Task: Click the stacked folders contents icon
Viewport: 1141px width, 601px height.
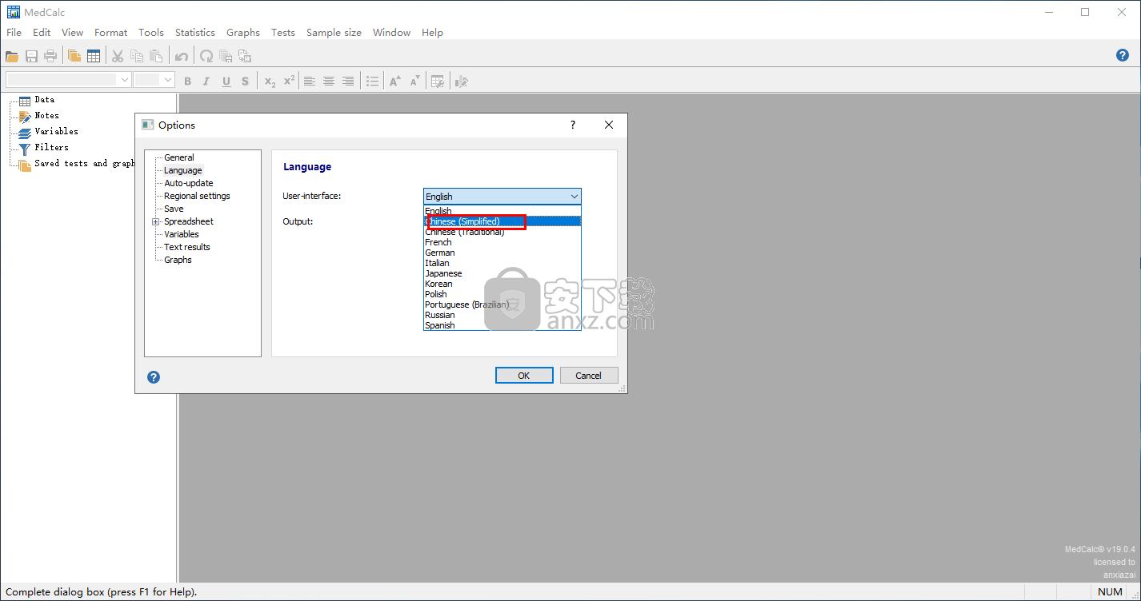Action: pyautogui.click(x=74, y=56)
